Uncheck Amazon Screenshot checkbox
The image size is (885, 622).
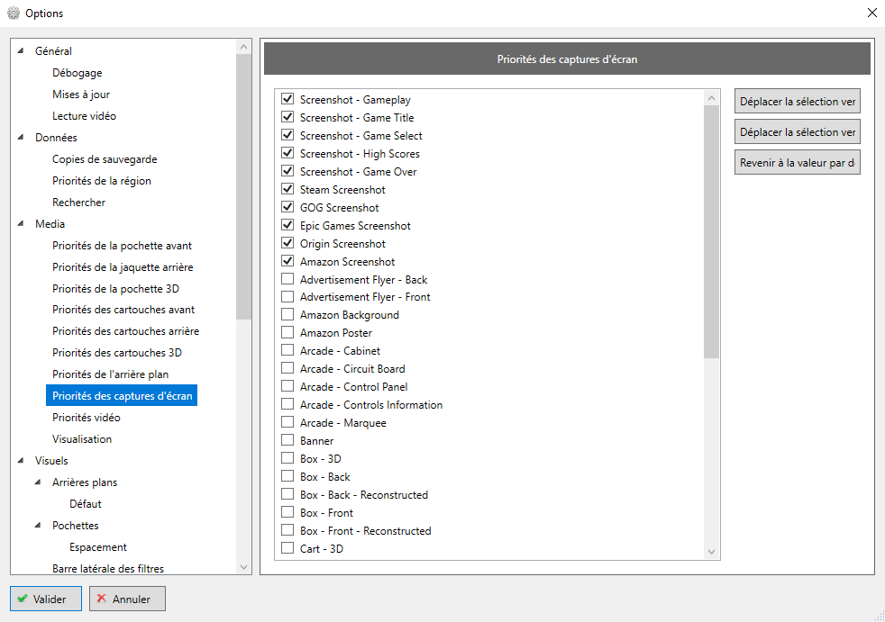coord(287,261)
